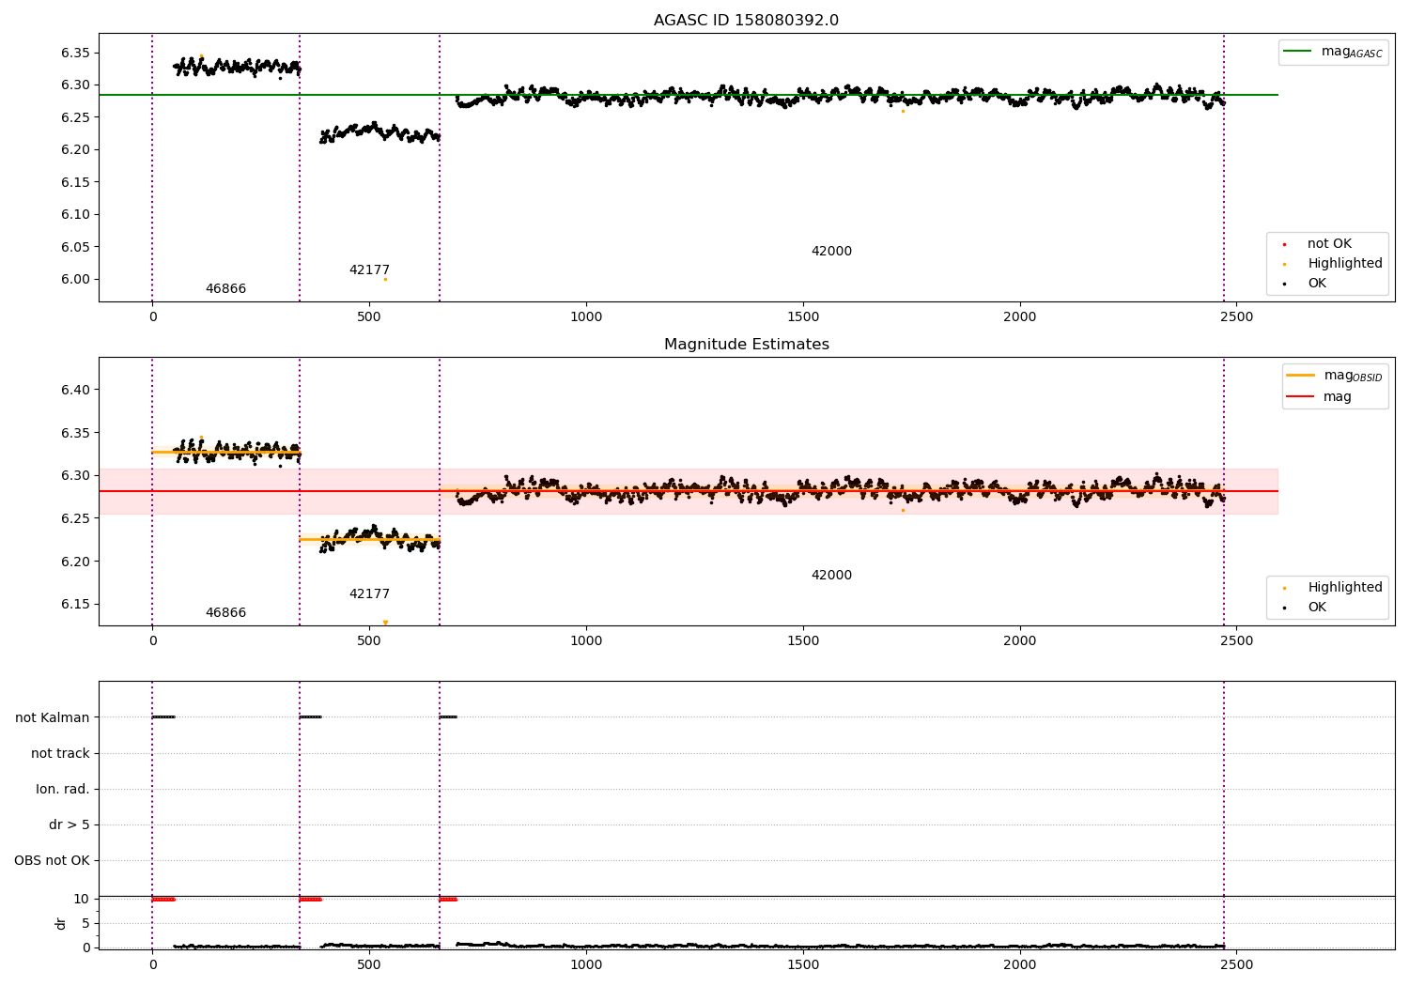Viewport: 1409px width, 986px height.
Task: Click "2500" on the bottom panel's x-axis
Action: coord(1236,965)
